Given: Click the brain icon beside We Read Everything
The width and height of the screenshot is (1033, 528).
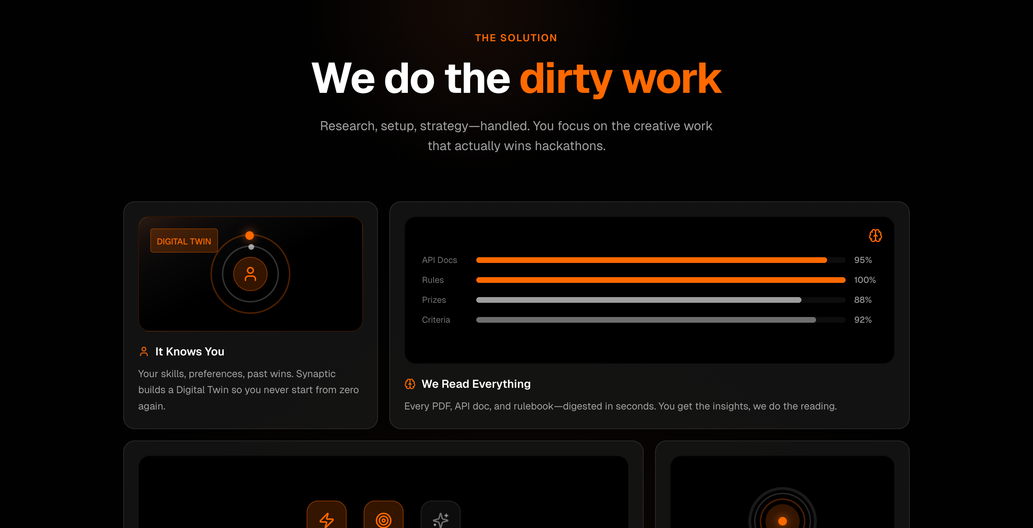Looking at the screenshot, I should (x=410, y=384).
